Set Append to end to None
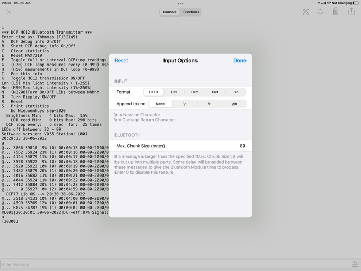Image resolution: width=361 pixels, height=271 pixels. point(160,104)
